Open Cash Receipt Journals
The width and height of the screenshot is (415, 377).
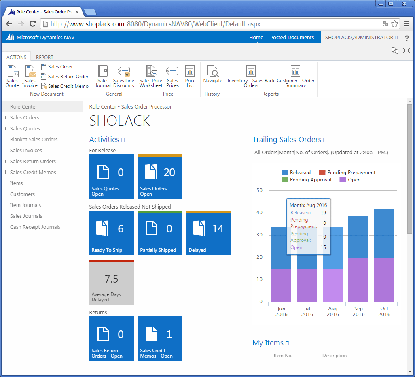coord(35,227)
